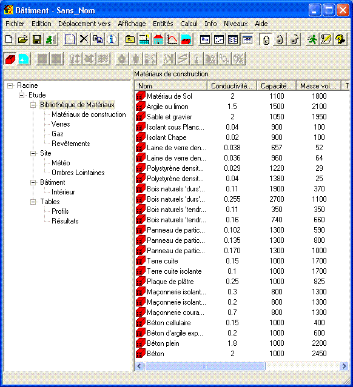The height and width of the screenshot is (387, 353).
Task: Open the Niveaux menu
Action: pyautogui.click(x=235, y=24)
